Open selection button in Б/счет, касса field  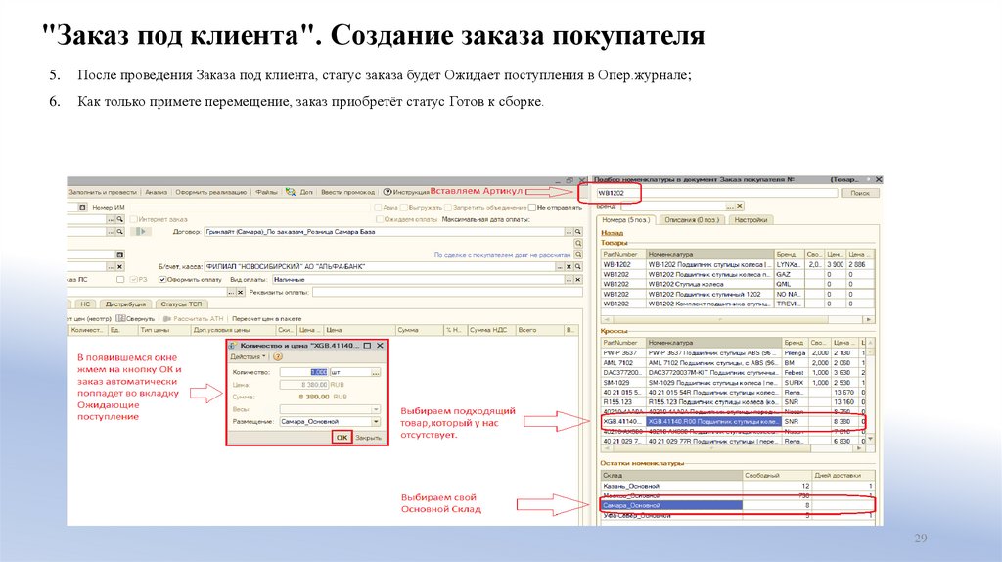pyautogui.click(x=560, y=266)
